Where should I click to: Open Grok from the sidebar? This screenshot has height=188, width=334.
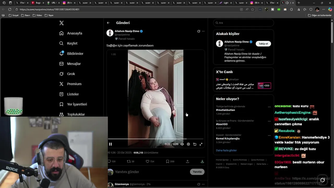click(67, 74)
